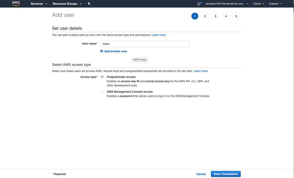This screenshot has height=178, width=294.
Task: Open the notifications bell
Action: [x=199, y=4]
